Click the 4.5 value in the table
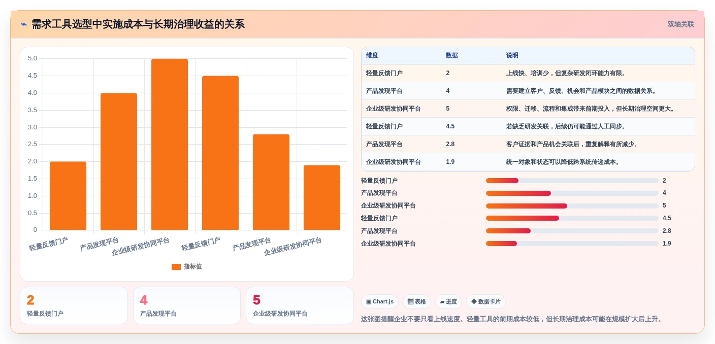This screenshot has height=344, width=715. click(x=450, y=126)
